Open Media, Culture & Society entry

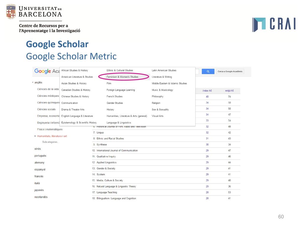pos(110,181)
